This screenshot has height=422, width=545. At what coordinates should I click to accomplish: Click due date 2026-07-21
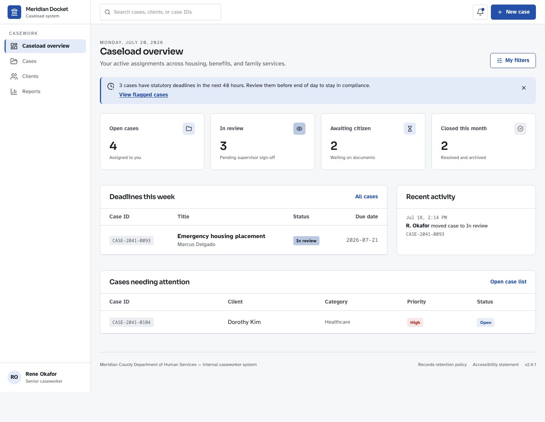tap(362, 240)
